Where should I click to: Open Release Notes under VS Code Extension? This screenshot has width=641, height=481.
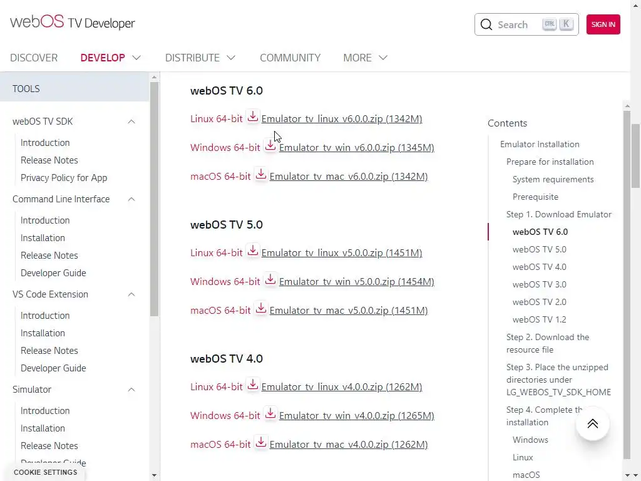click(x=49, y=351)
